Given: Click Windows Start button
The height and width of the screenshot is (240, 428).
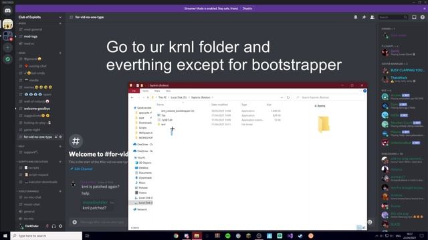Looking at the screenshot, I should point(5,235).
